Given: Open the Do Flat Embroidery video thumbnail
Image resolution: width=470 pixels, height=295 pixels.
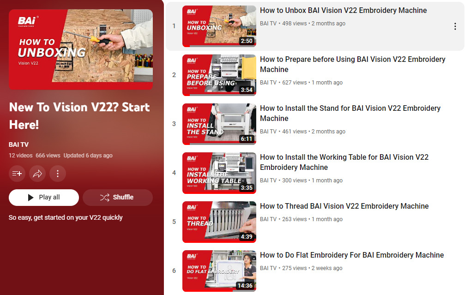Looking at the screenshot, I should [x=219, y=271].
